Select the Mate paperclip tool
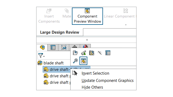This screenshot has width=173, height=97. tap(67, 11)
